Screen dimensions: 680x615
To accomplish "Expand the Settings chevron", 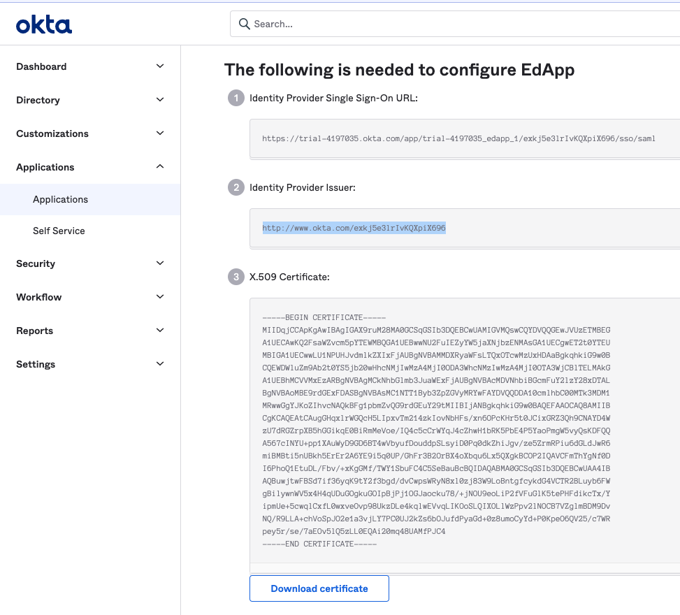I will click(x=160, y=364).
